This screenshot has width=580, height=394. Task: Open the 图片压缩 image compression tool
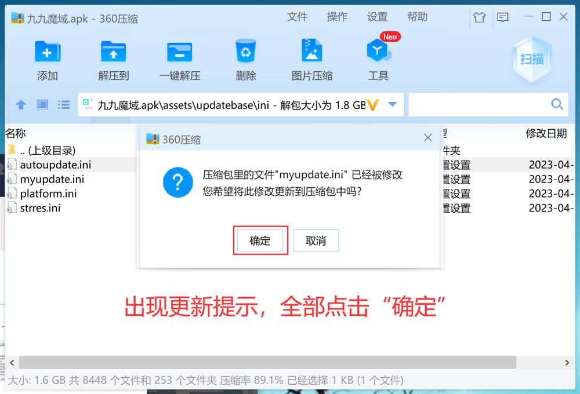(x=311, y=52)
